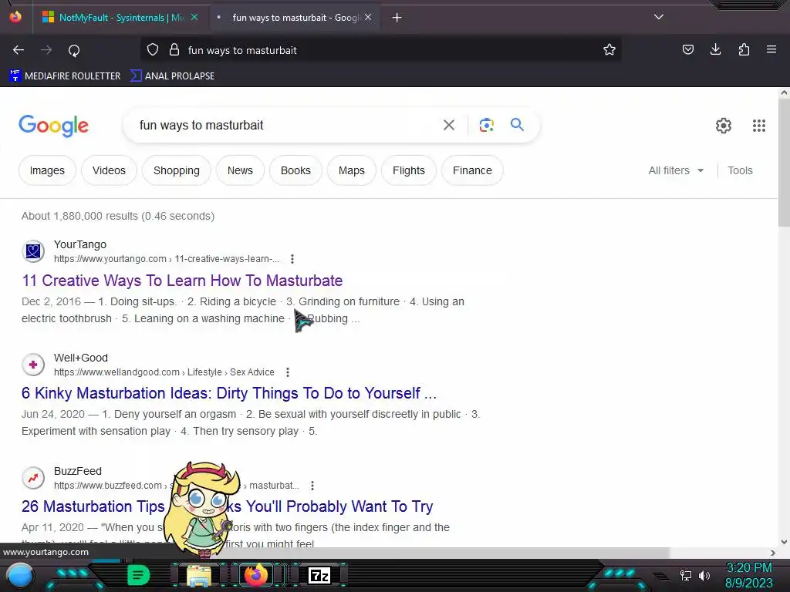This screenshot has width=790, height=592.
Task: Open the network tray icon
Action: [685, 575]
